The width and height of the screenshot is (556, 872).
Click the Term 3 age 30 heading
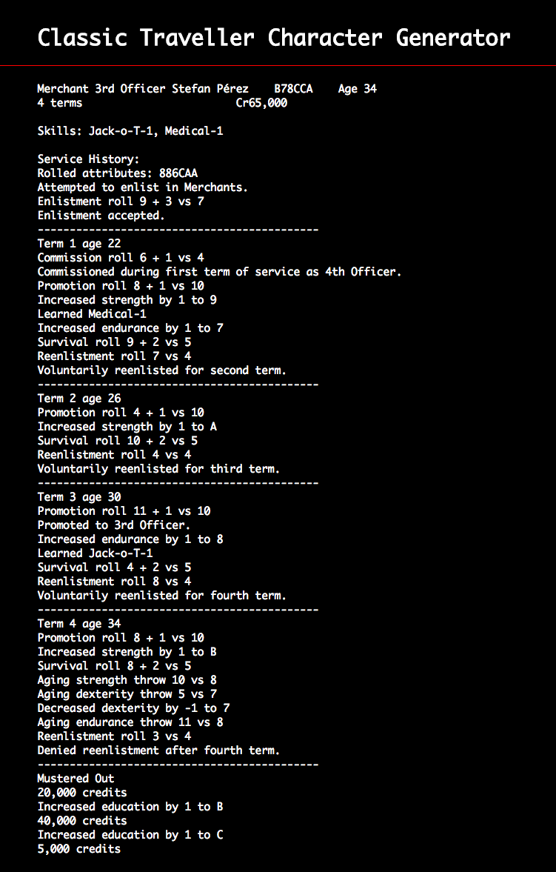pos(79,496)
